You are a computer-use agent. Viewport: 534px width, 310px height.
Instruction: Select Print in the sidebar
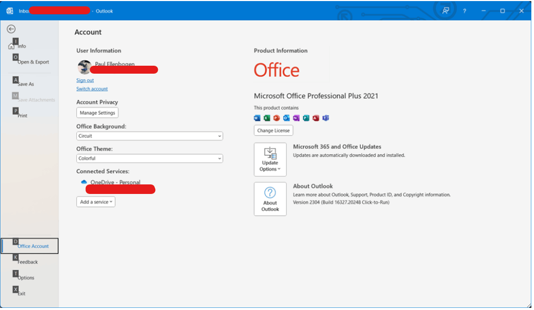tap(22, 116)
